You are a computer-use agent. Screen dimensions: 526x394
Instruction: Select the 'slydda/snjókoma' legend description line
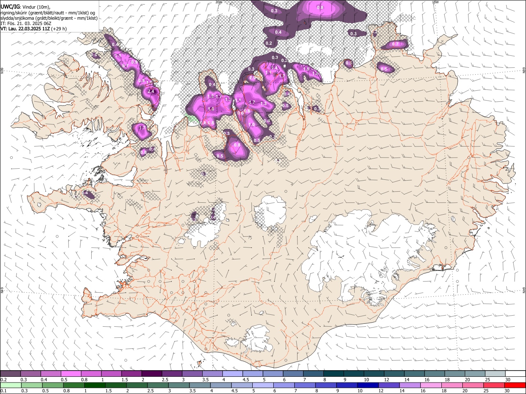coord(49,18)
